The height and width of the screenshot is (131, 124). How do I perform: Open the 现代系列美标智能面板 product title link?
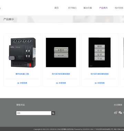pyautogui.click(x=100, y=74)
